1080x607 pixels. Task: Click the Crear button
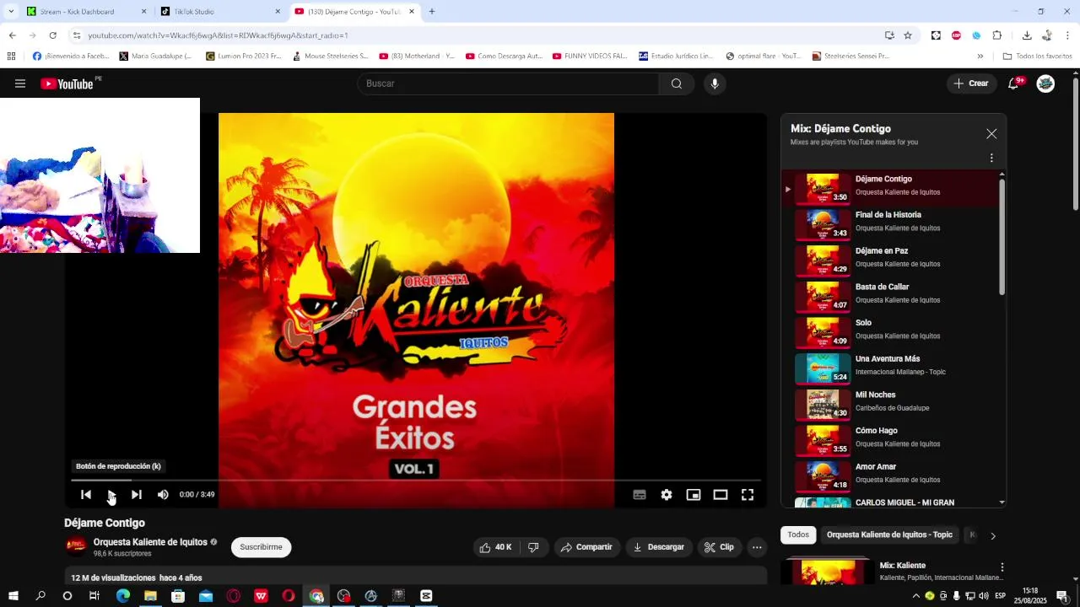[x=971, y=83]
